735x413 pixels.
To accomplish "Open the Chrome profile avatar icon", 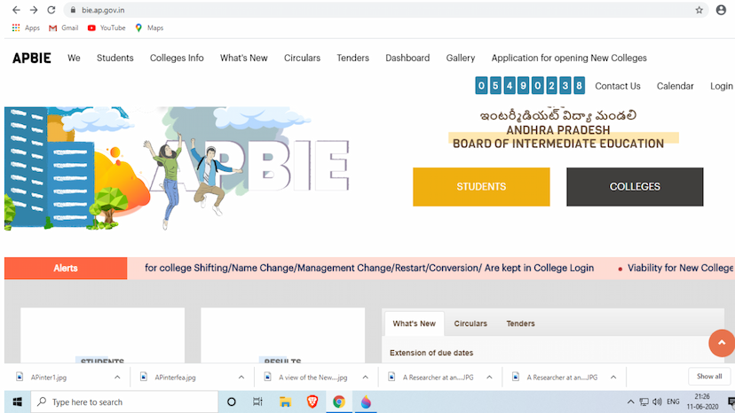I will [721, 10].
